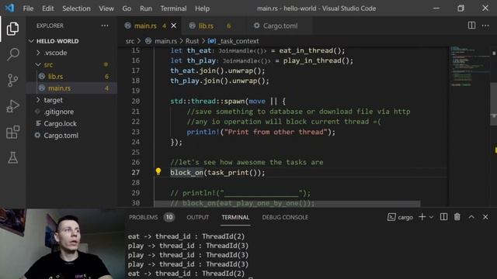The height and width of the screenshot is (279, 497).
Task: Show the Problems panel tab
Action: 143,217
